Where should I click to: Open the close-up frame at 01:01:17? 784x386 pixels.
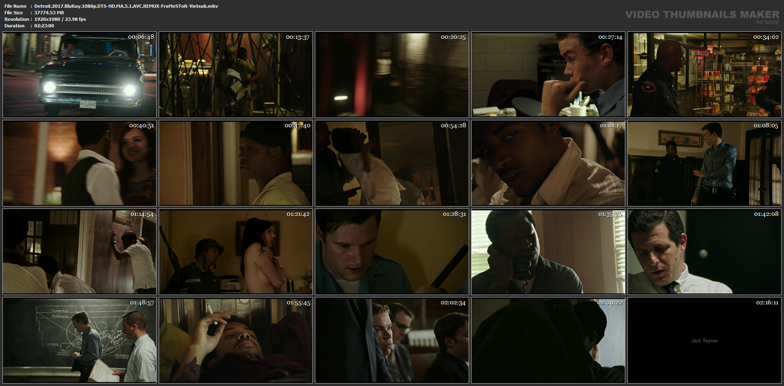tap(548, 163)
